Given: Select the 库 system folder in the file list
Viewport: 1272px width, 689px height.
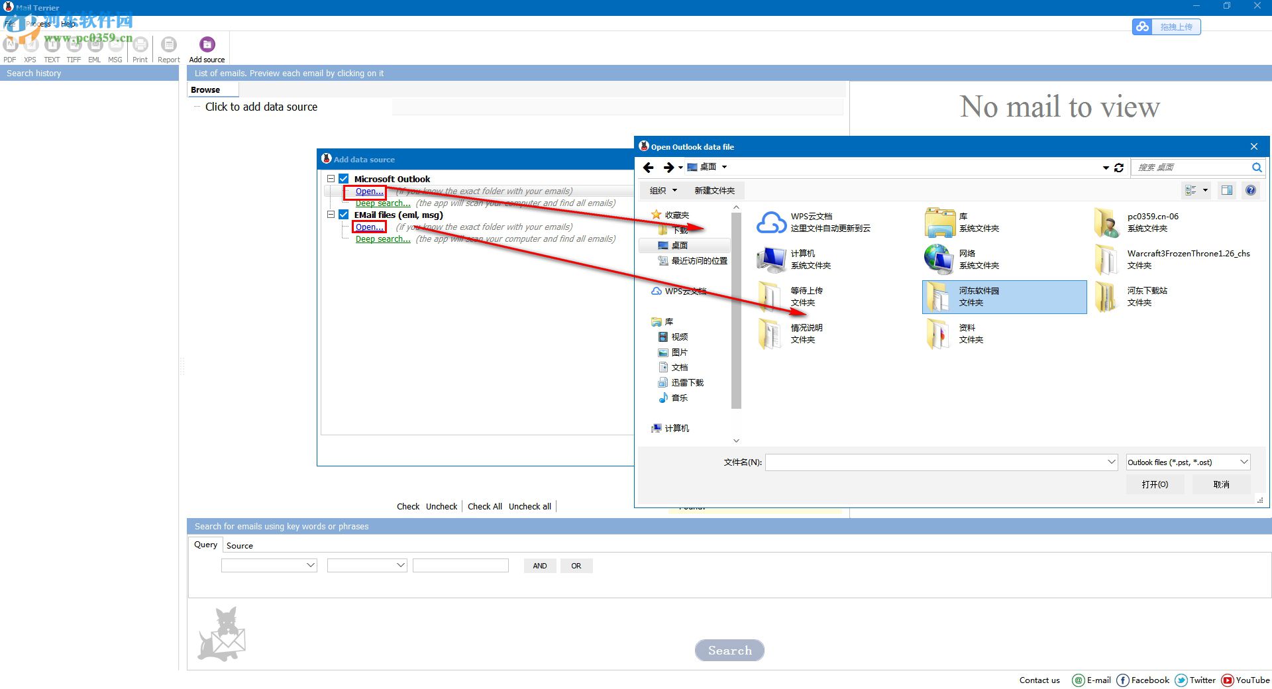Looking at the screenshot, I should (962, 223).
